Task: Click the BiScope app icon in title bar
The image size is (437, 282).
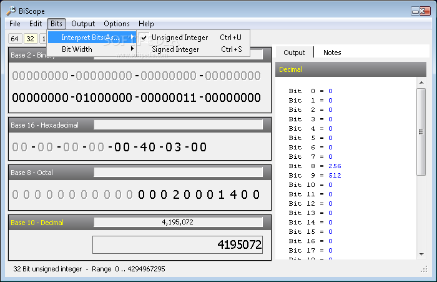Action: coord(11,11)
